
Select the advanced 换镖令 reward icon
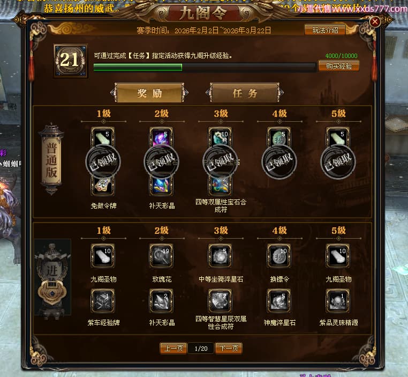279,256
